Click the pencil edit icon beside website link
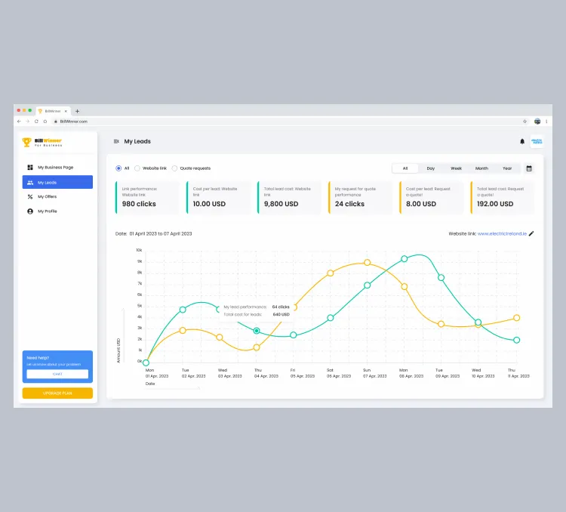The width and height of the screenshot is (566, 512). [531, 234]
